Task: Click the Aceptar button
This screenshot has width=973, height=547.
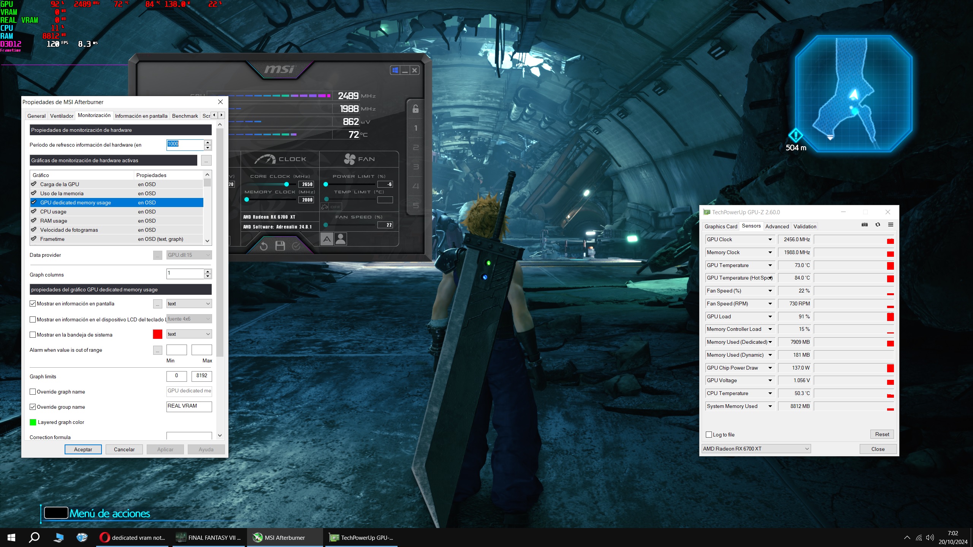Action: pyautogui.click(x=83, y=449)
